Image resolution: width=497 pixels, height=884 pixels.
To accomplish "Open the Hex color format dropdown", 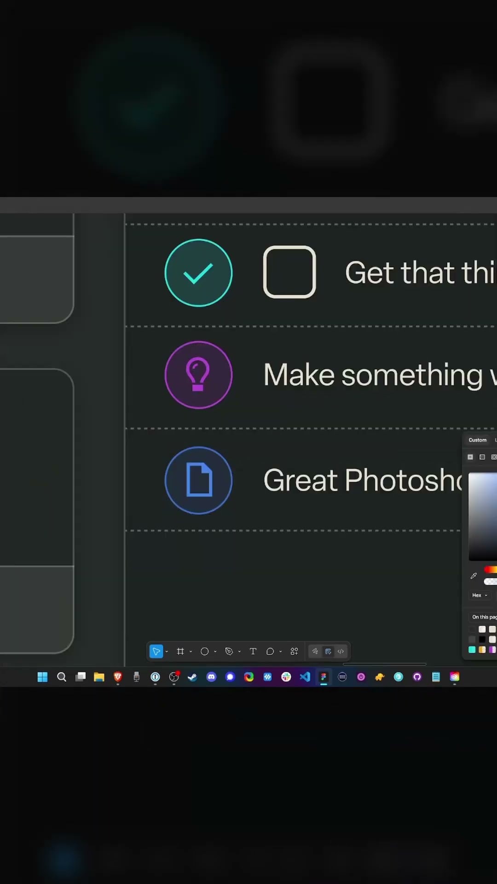I will pos(480,595).
